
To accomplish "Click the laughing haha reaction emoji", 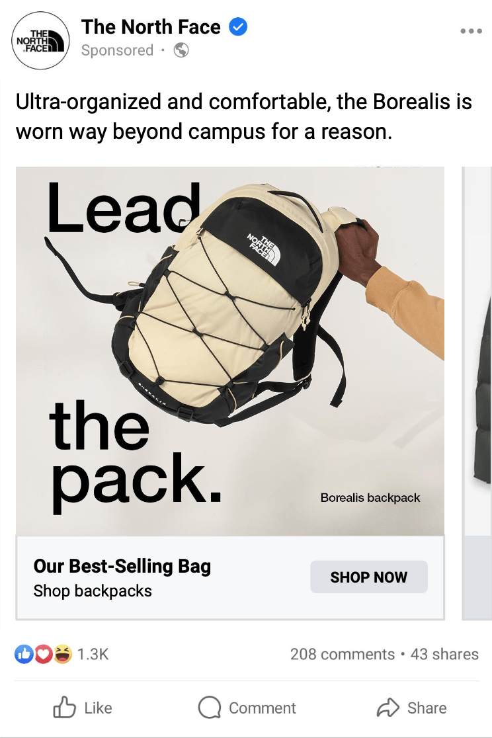I will tap(63, 654).
